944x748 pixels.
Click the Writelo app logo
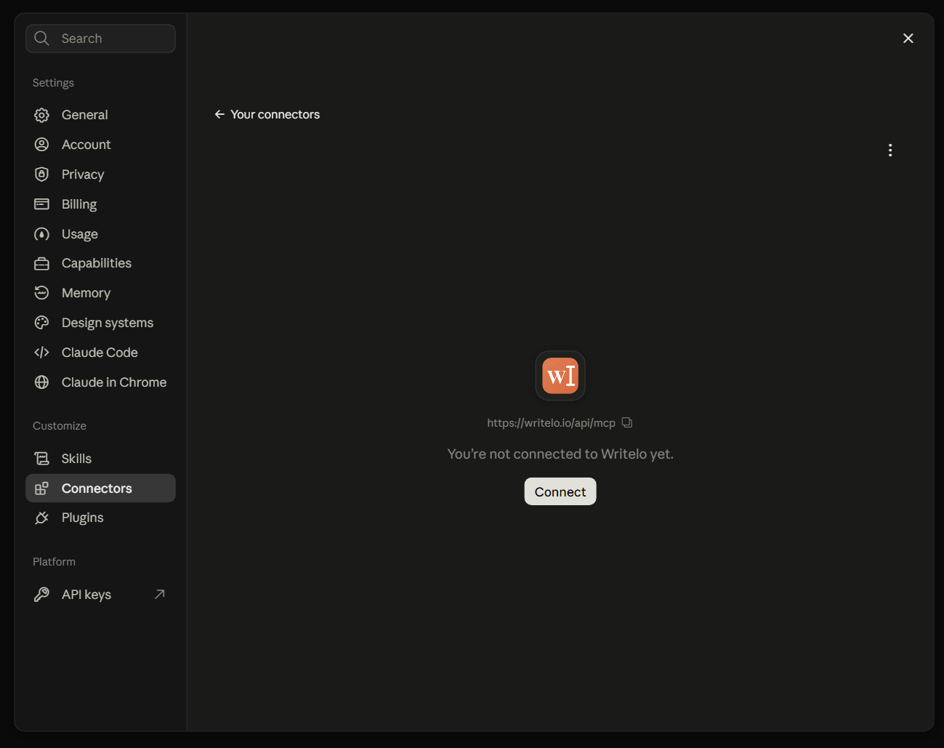(x=560, y=376)
